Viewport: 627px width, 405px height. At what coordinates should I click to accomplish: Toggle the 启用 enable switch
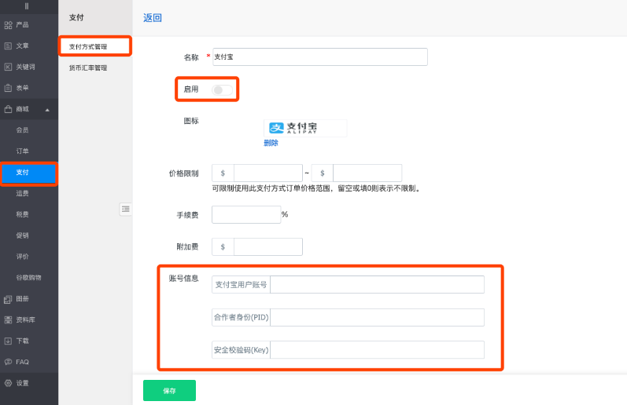(x=221, y=89)
